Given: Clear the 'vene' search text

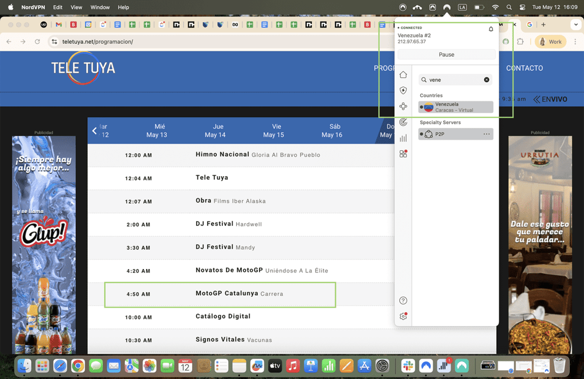Looking at the screenshot, I should [486, 80].
